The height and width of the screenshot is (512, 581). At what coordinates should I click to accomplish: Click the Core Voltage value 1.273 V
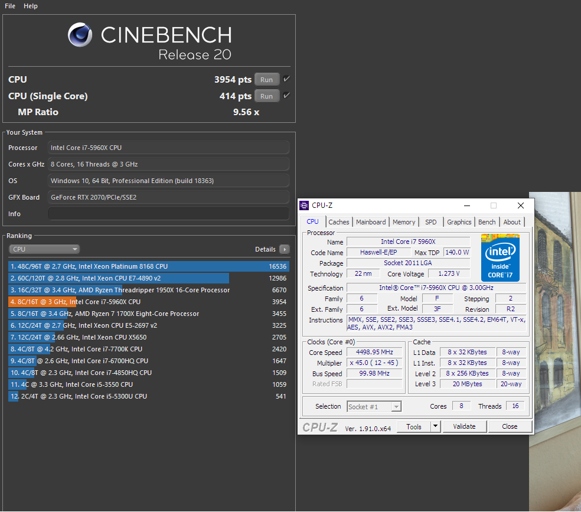(449, 274)
